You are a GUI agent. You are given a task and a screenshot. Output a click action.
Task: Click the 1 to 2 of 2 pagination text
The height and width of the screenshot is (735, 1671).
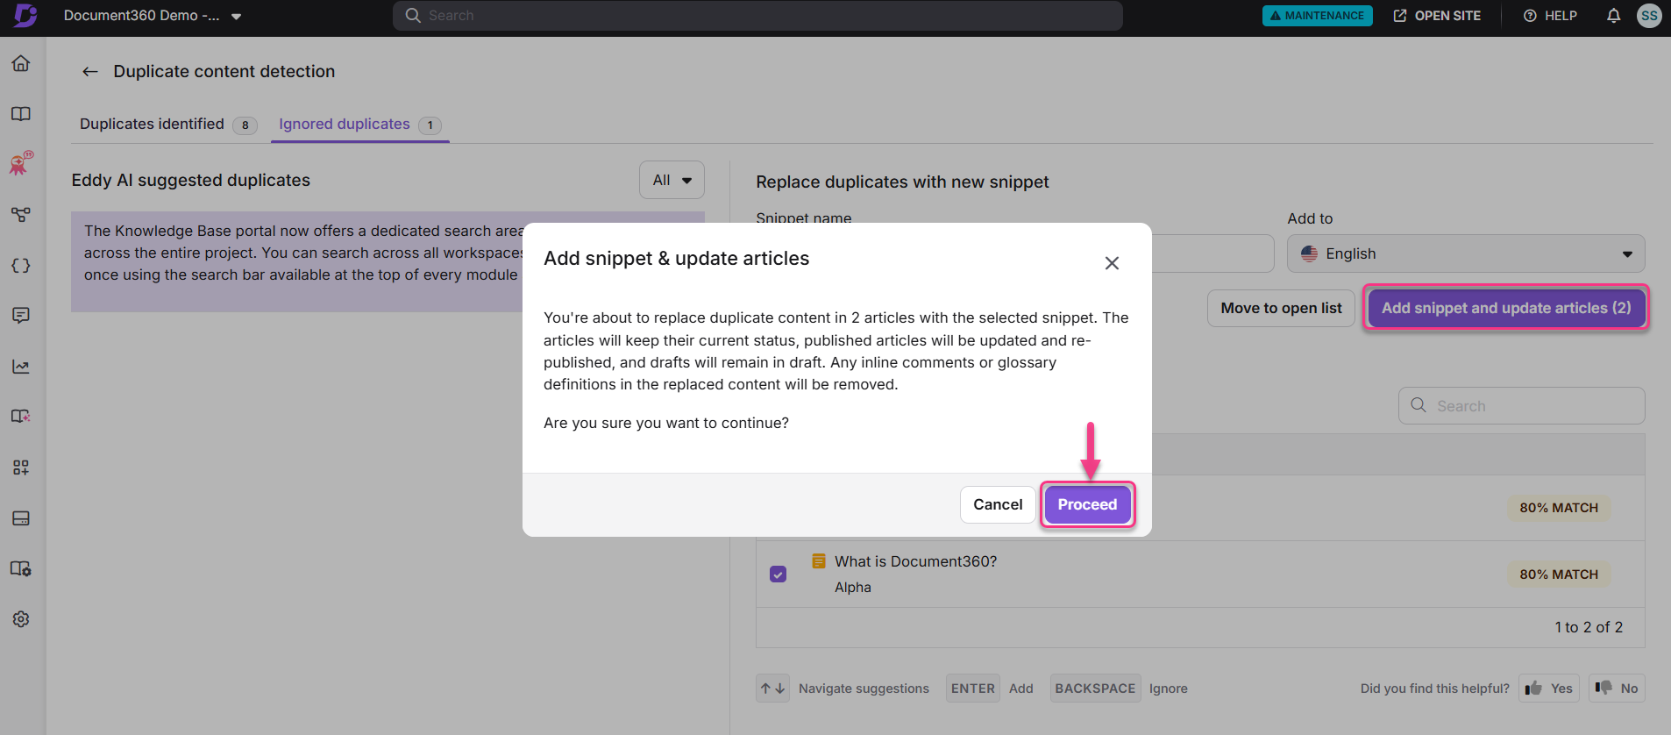click(x=1589, y=627)
